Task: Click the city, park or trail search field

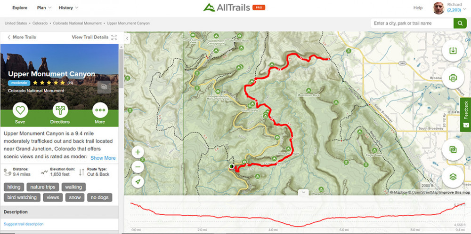Action: [x=412, y=23]
